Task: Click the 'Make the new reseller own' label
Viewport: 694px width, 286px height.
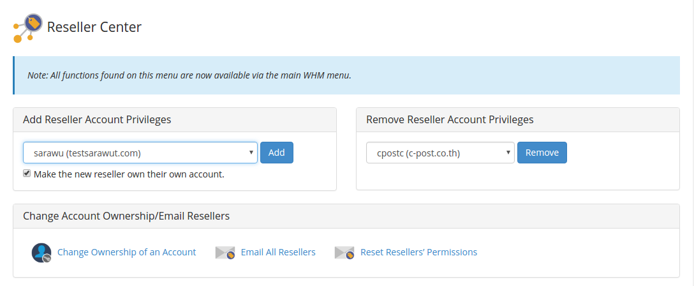Action: click(x=129, y=174)
